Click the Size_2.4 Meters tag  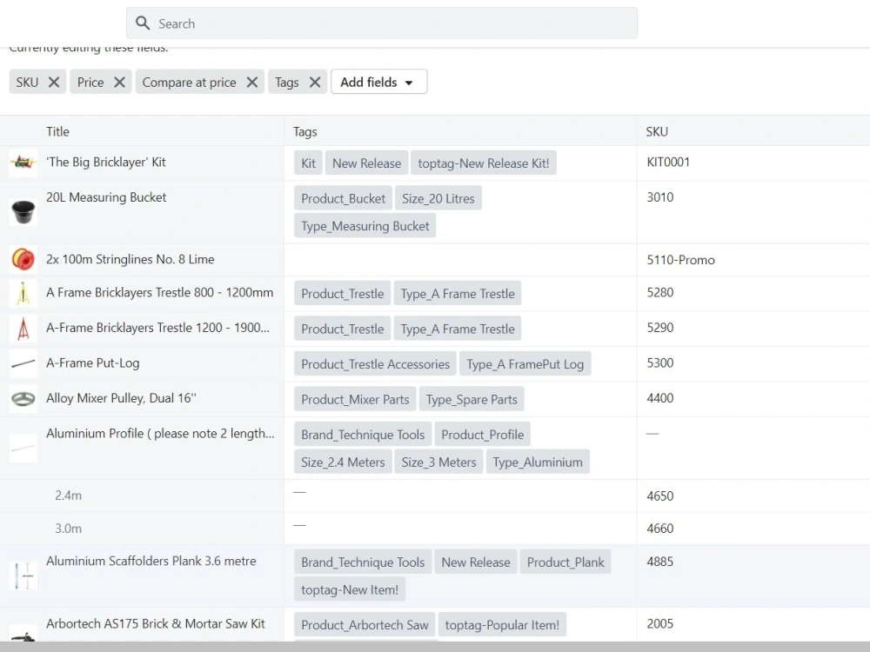[343, 462]
